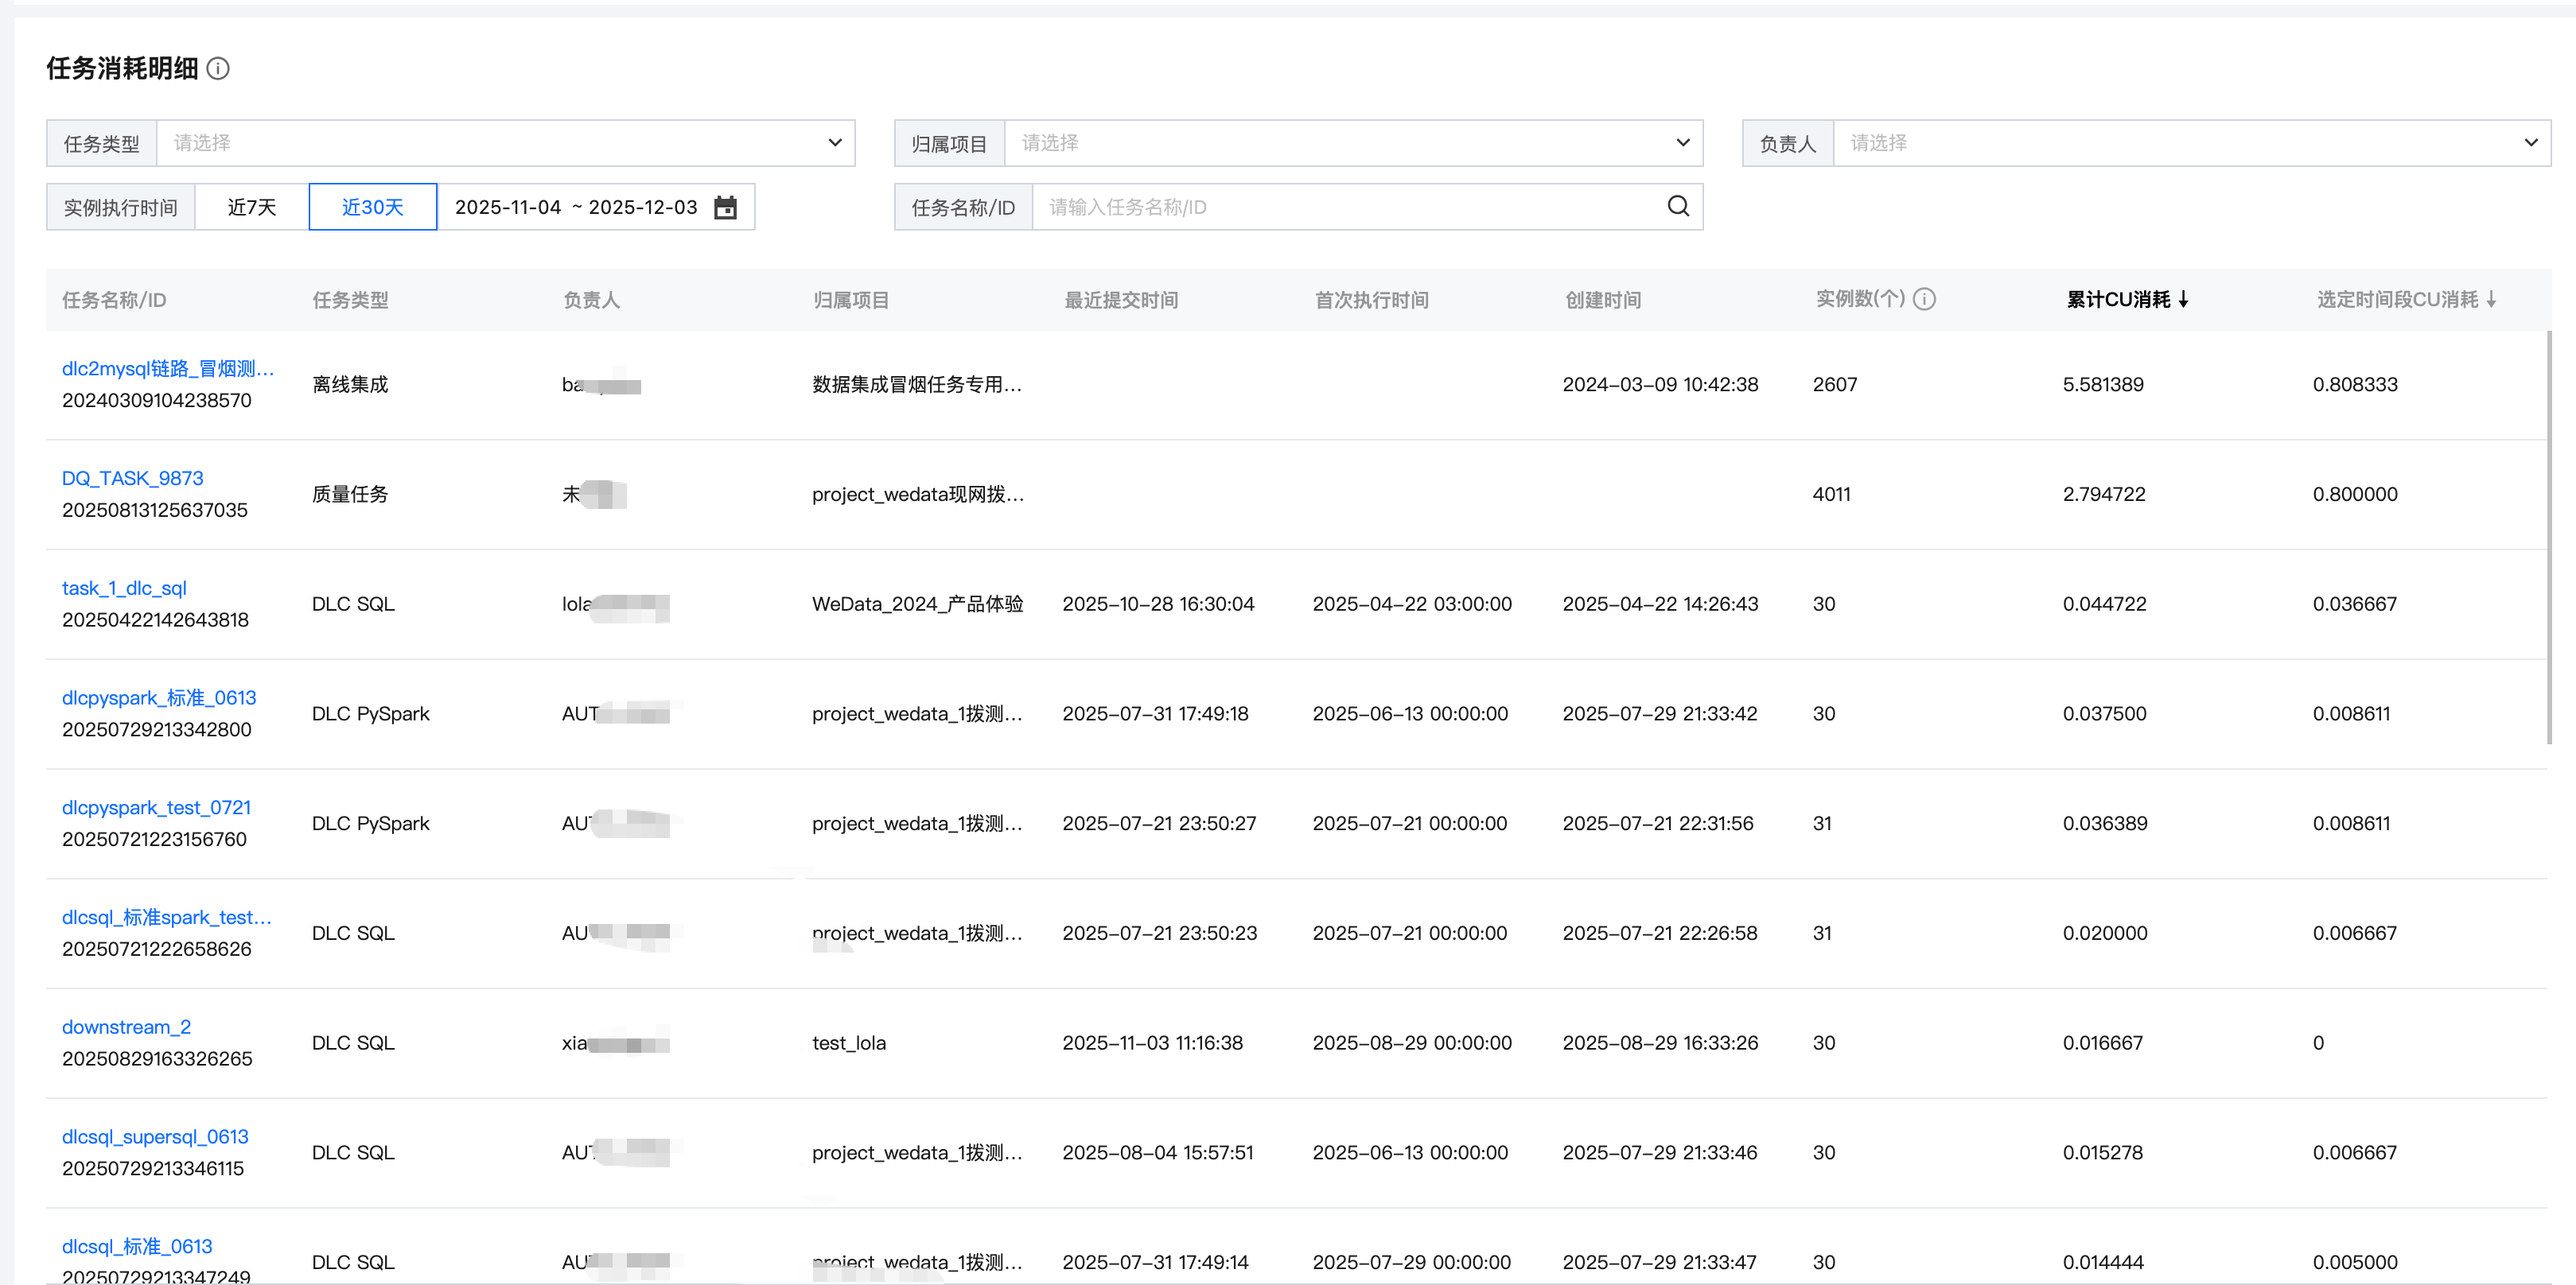
Task: Click info icon next to 实例数(个)
Action: [1924, 299]
